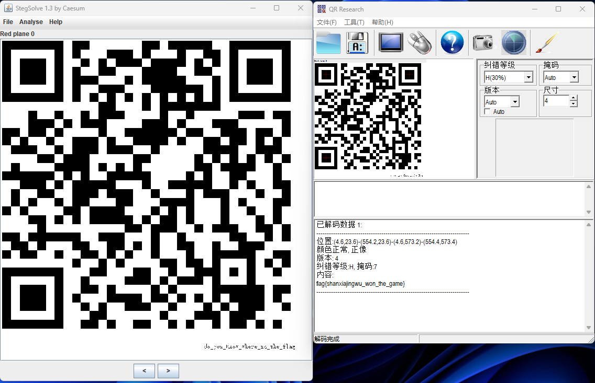Screen dimensions: 595x383
Task: Click the 纠错等级:H, 掩码:7 result line
Action: tap(347, 266)
